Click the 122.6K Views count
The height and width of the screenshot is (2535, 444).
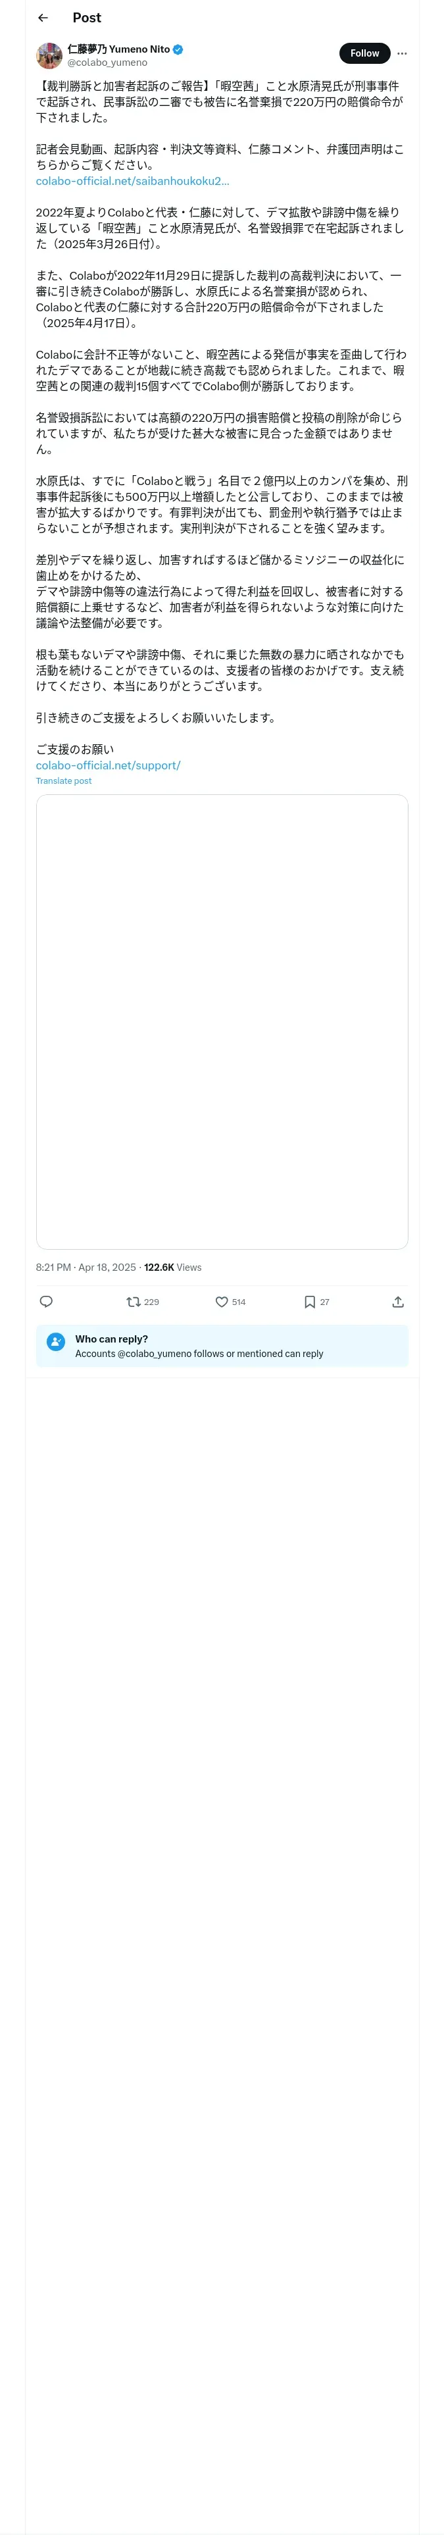[x=172, y=1267]
